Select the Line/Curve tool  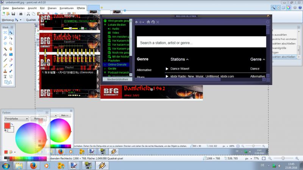coord(11,77)
